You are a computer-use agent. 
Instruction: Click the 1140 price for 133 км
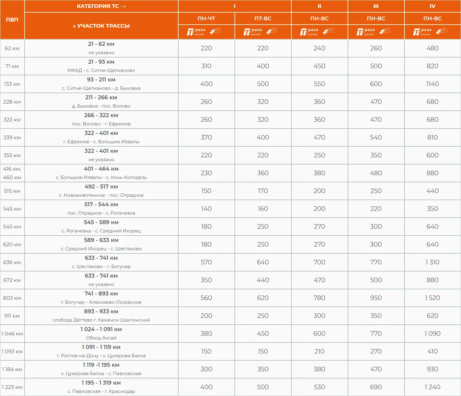pos(432,84)
